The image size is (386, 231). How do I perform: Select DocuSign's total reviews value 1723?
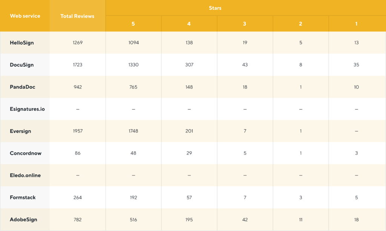tap(77, 65)
